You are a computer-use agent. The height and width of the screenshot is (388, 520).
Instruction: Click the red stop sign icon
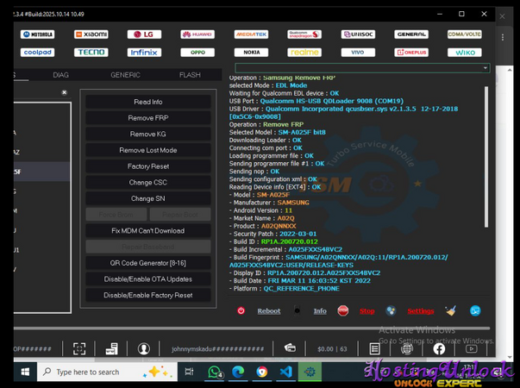point(343,310)
